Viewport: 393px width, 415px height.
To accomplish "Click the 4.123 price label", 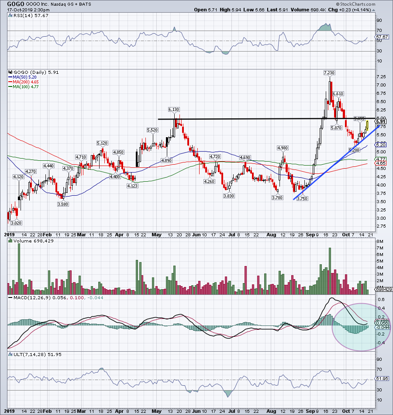I will (x=132, y=186).
